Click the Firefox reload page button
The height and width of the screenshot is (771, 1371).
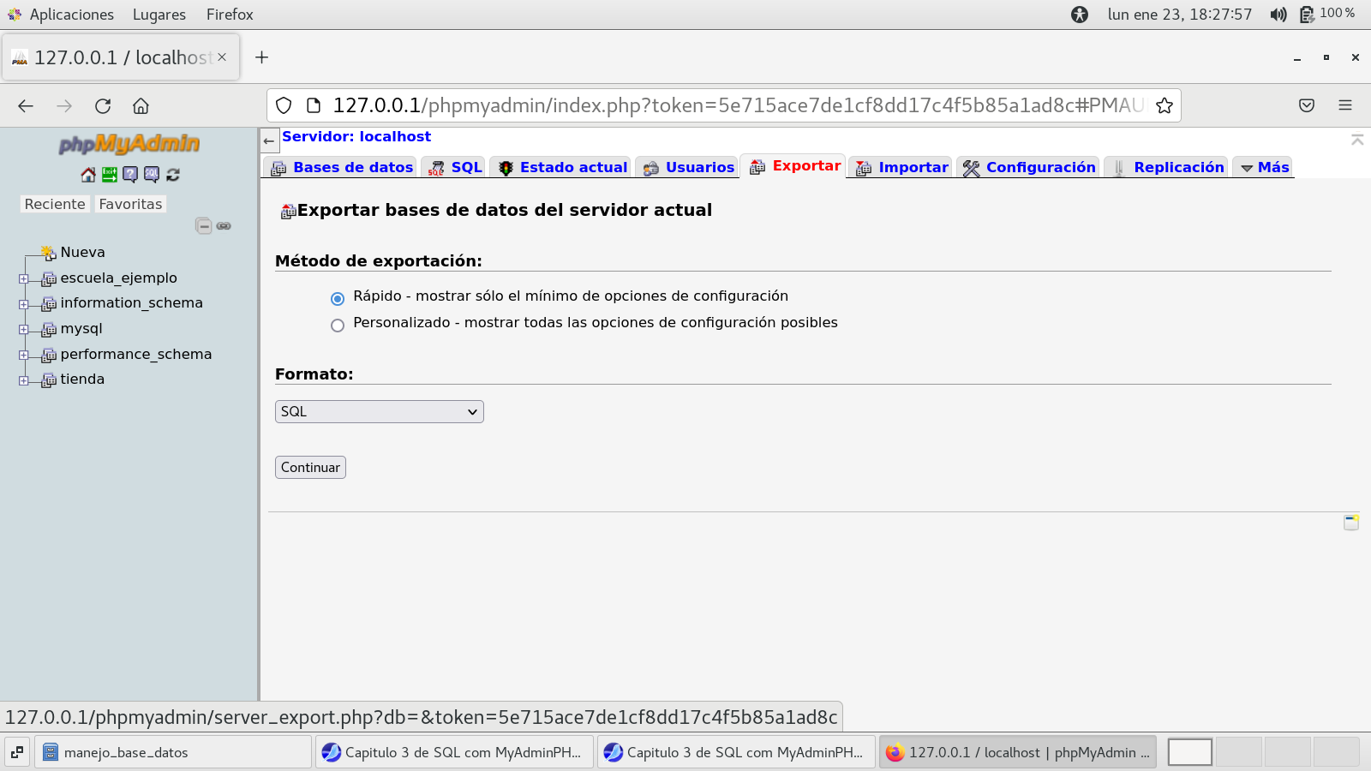click(x=103, y=105)
